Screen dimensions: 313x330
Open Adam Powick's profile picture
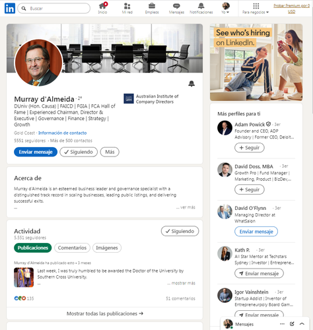pos(225,128)
